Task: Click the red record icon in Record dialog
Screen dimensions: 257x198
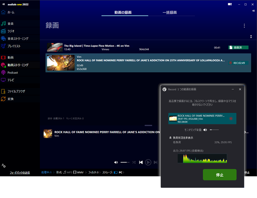Action: tap(231, 118)
